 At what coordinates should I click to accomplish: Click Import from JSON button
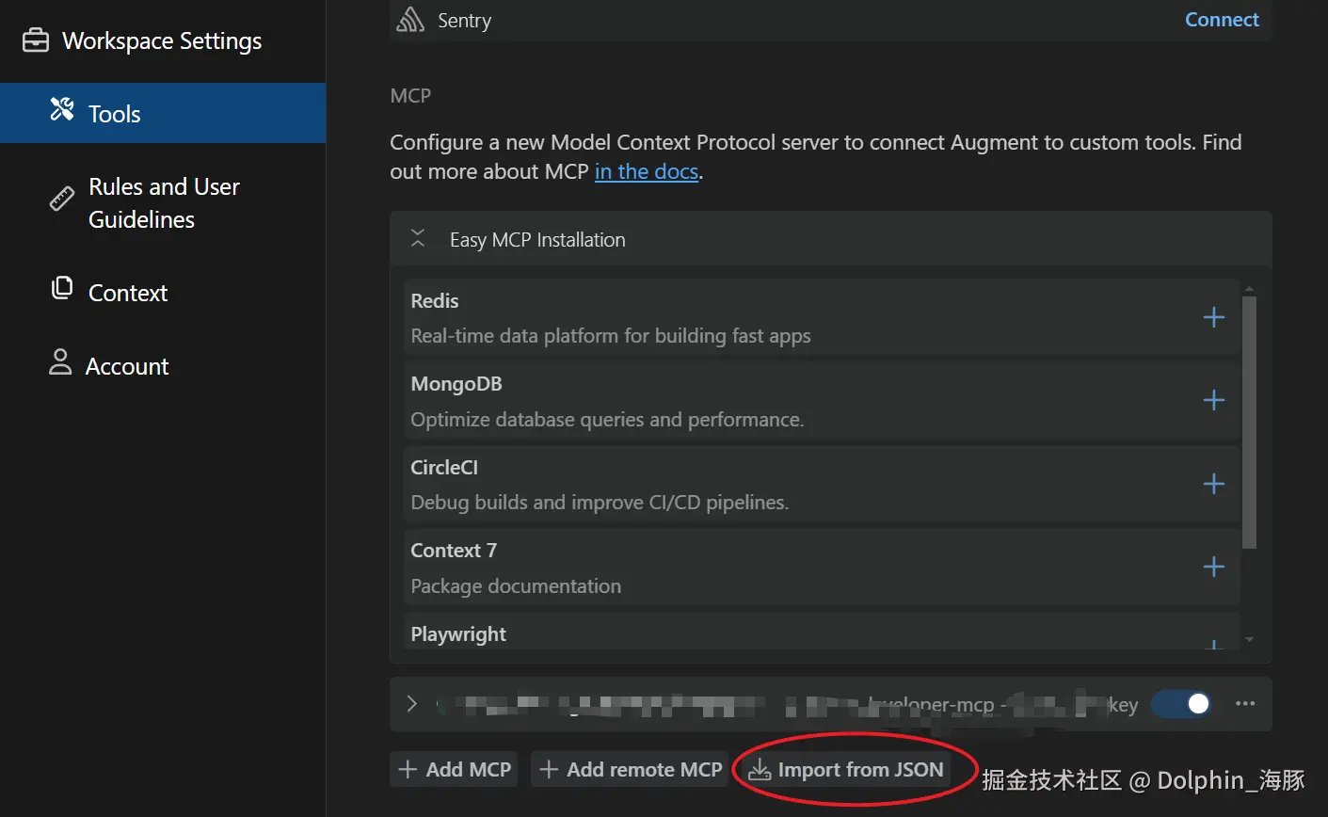(845, 770)
